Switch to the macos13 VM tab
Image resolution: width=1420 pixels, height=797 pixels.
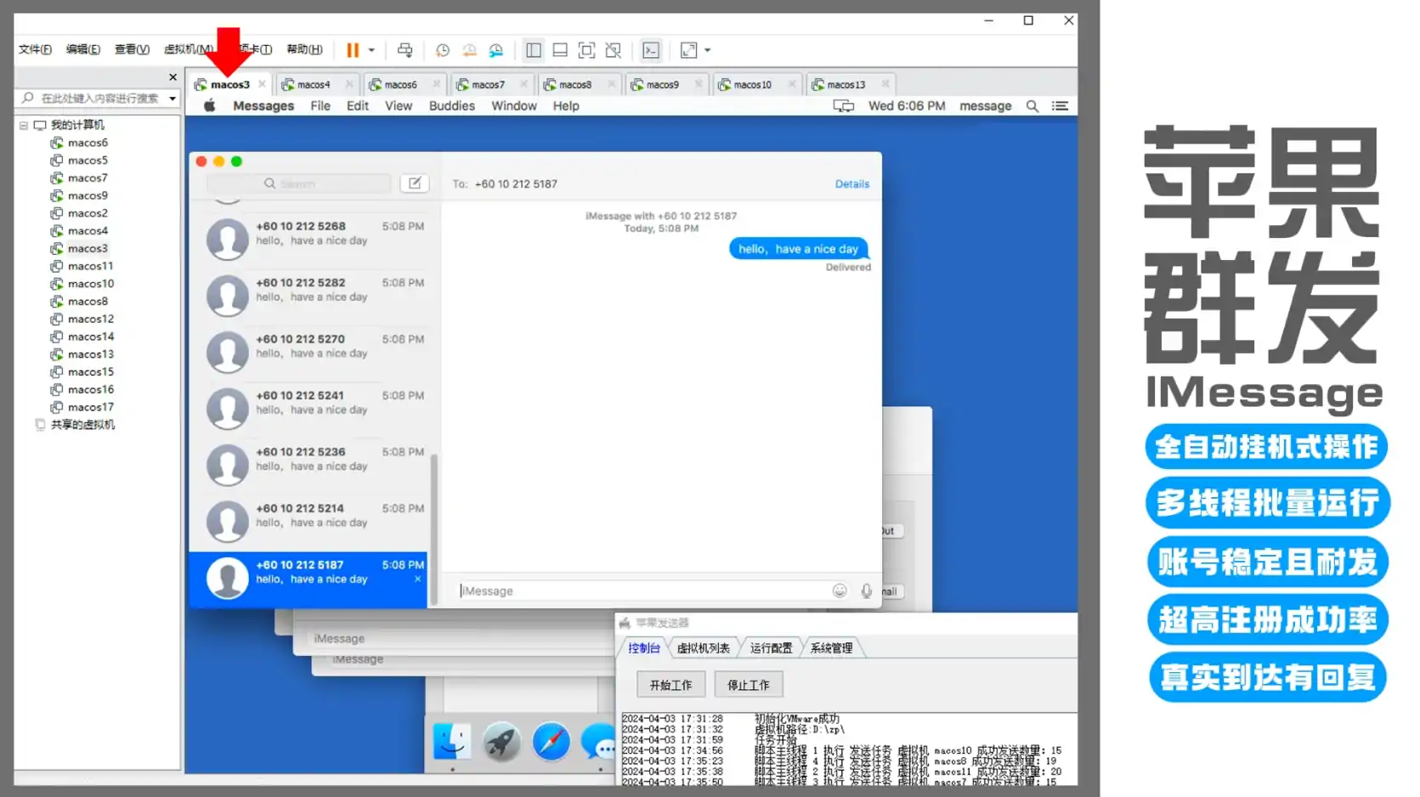[846, 84]
